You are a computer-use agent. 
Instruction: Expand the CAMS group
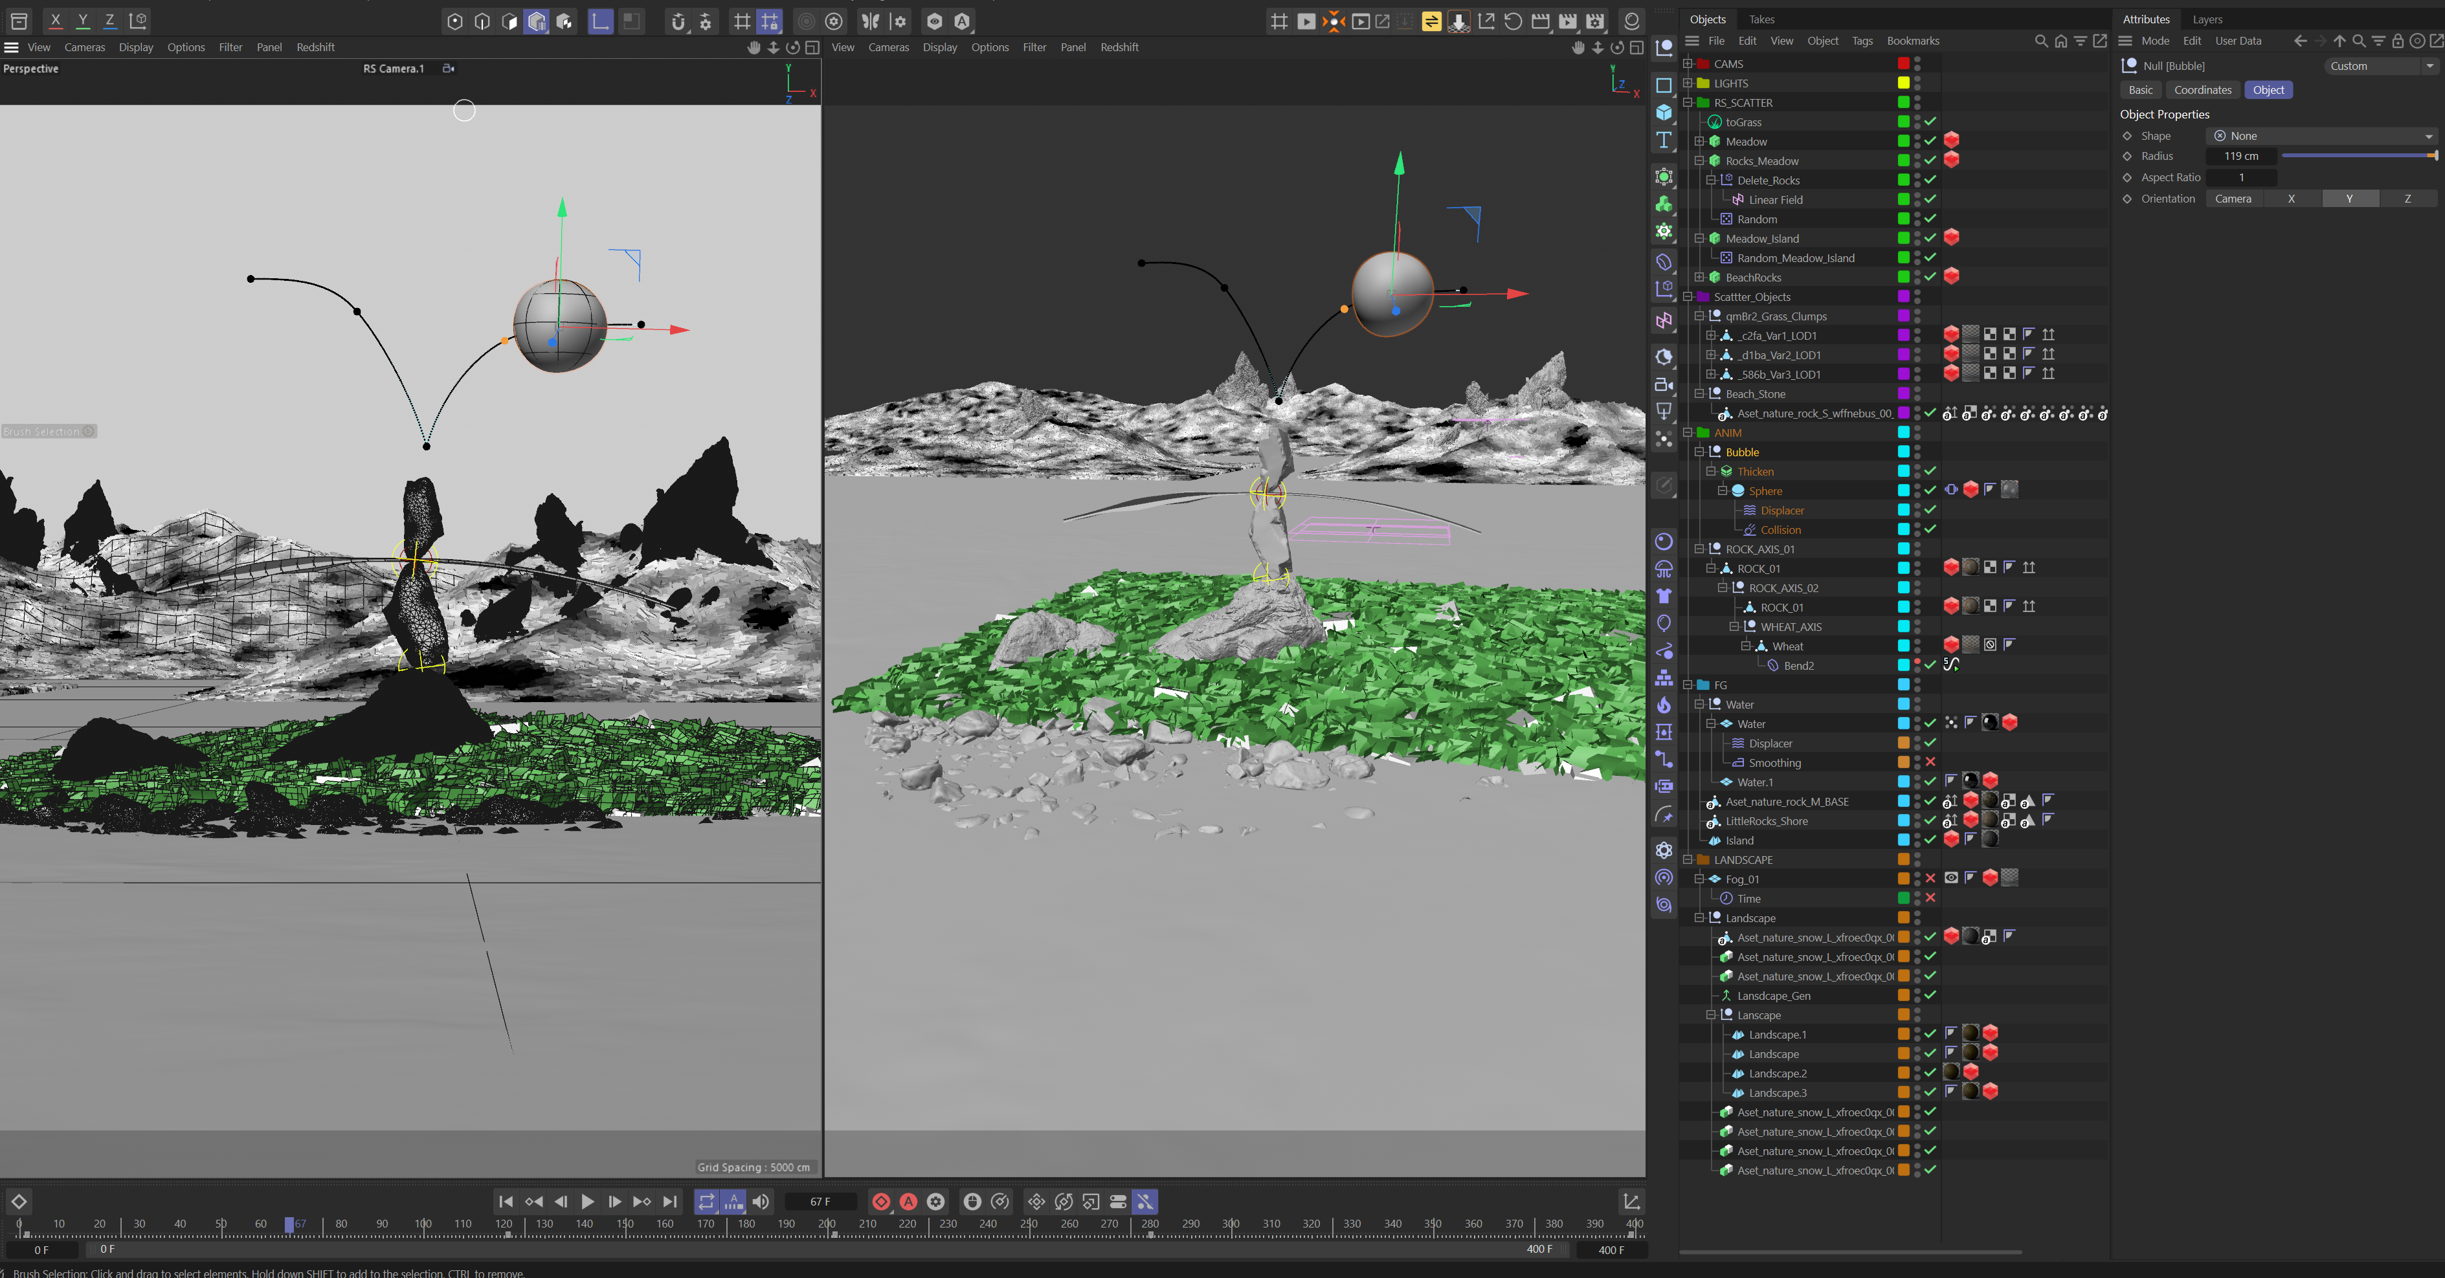coord(1688,63)
